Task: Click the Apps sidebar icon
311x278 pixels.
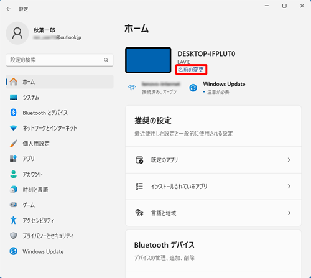Action: coord(14,159)
